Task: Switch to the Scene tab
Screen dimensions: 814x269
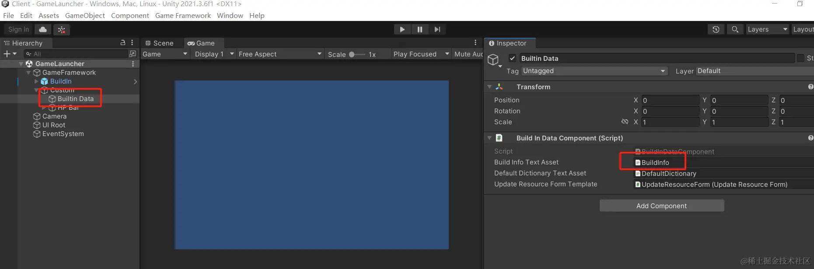Action: coord(160,43)
